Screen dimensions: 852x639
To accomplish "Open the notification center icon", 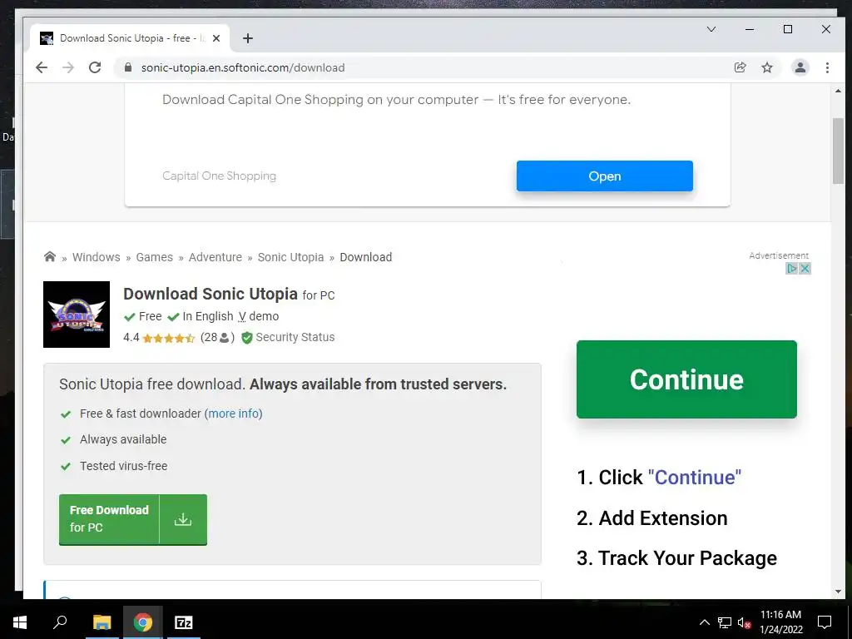I will [x=825, y=622].
